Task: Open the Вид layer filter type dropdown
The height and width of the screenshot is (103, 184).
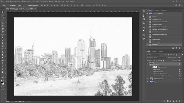Action: tap(153, 55)
